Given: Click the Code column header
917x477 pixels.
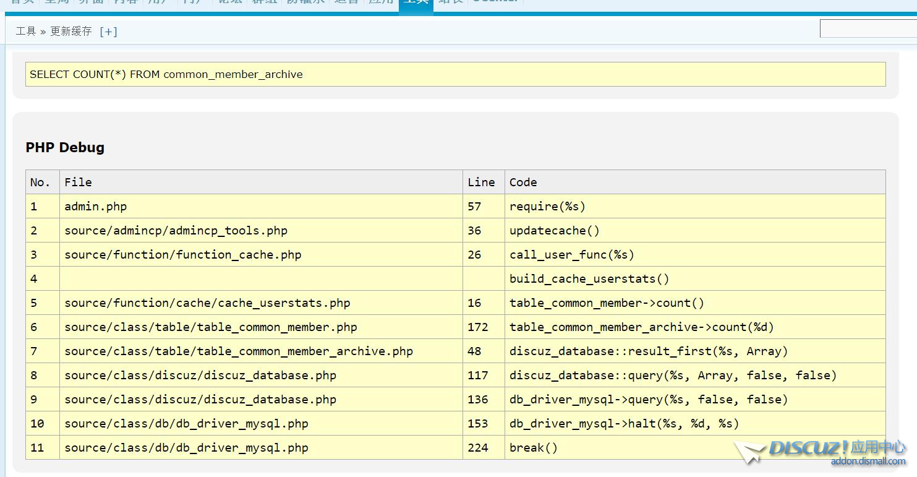Looking at the screenshot, I should 523,183.
